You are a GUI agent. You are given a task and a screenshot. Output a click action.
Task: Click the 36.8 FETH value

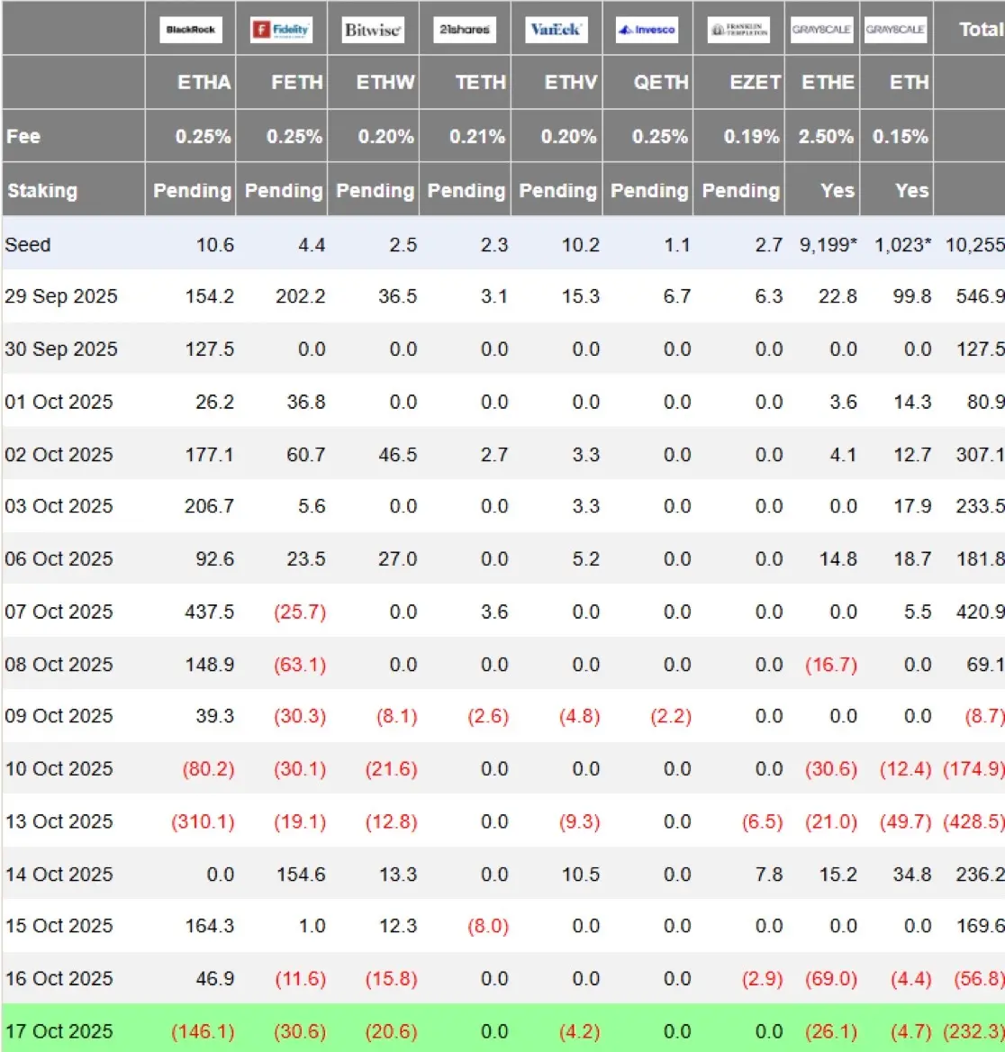point(306,402)
